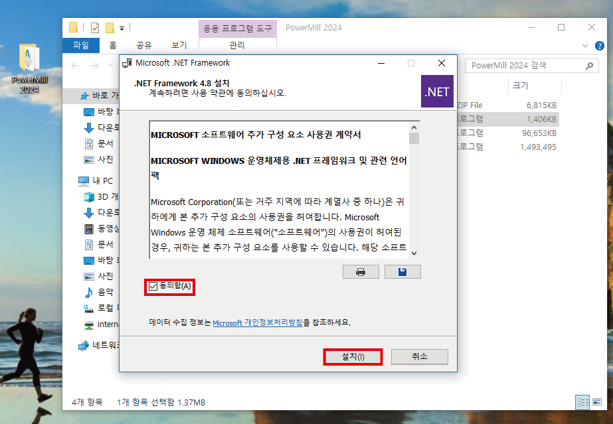Select 네트워크 in navigation pane
Image resolution: width=613 pixels, height=424 pixels.
(99, 346)
